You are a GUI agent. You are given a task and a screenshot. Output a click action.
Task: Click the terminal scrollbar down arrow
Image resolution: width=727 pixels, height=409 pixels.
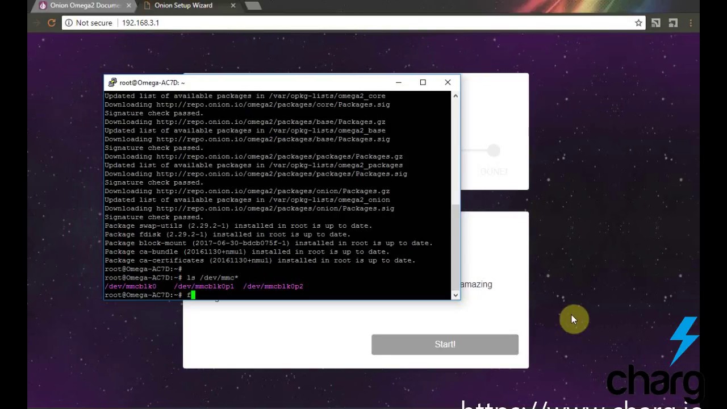[455, 295]
